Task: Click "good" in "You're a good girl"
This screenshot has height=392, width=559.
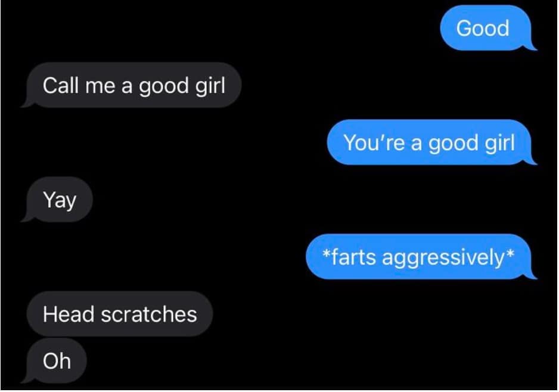Action: (453, 144)
